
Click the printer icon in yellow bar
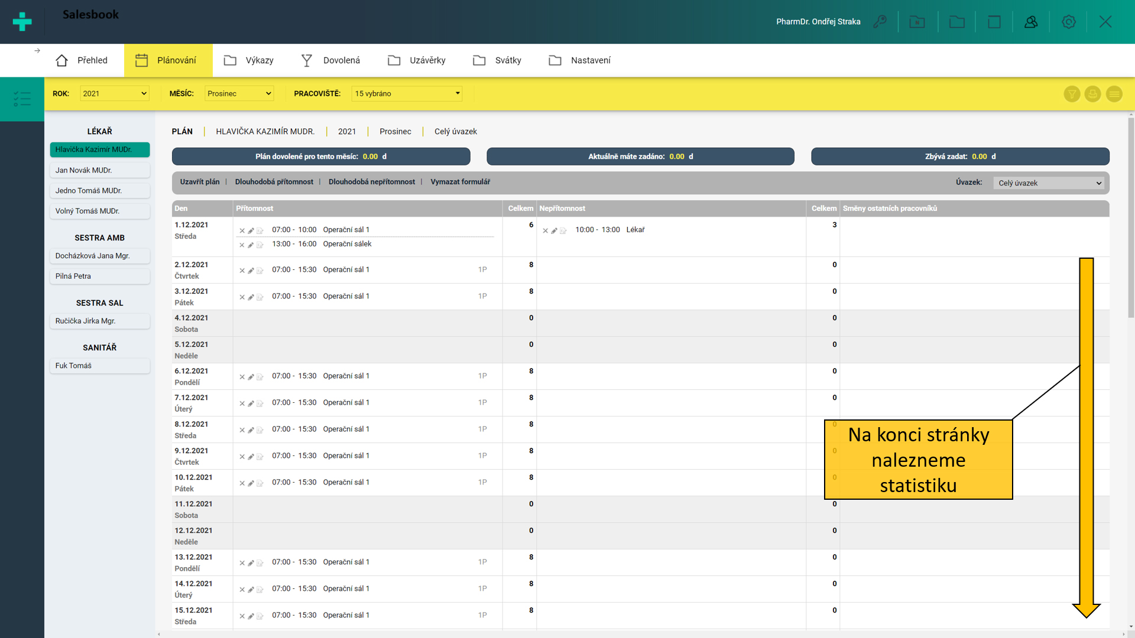(1092, 94)
